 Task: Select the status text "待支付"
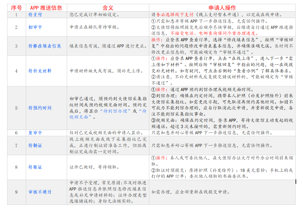(35, 15)
